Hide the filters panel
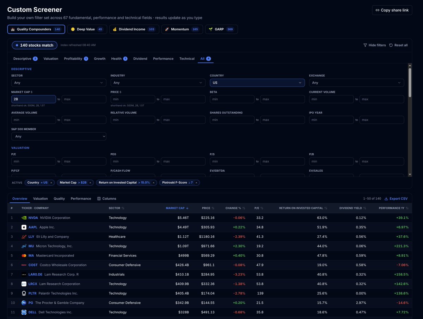 [x=374, y=45]
